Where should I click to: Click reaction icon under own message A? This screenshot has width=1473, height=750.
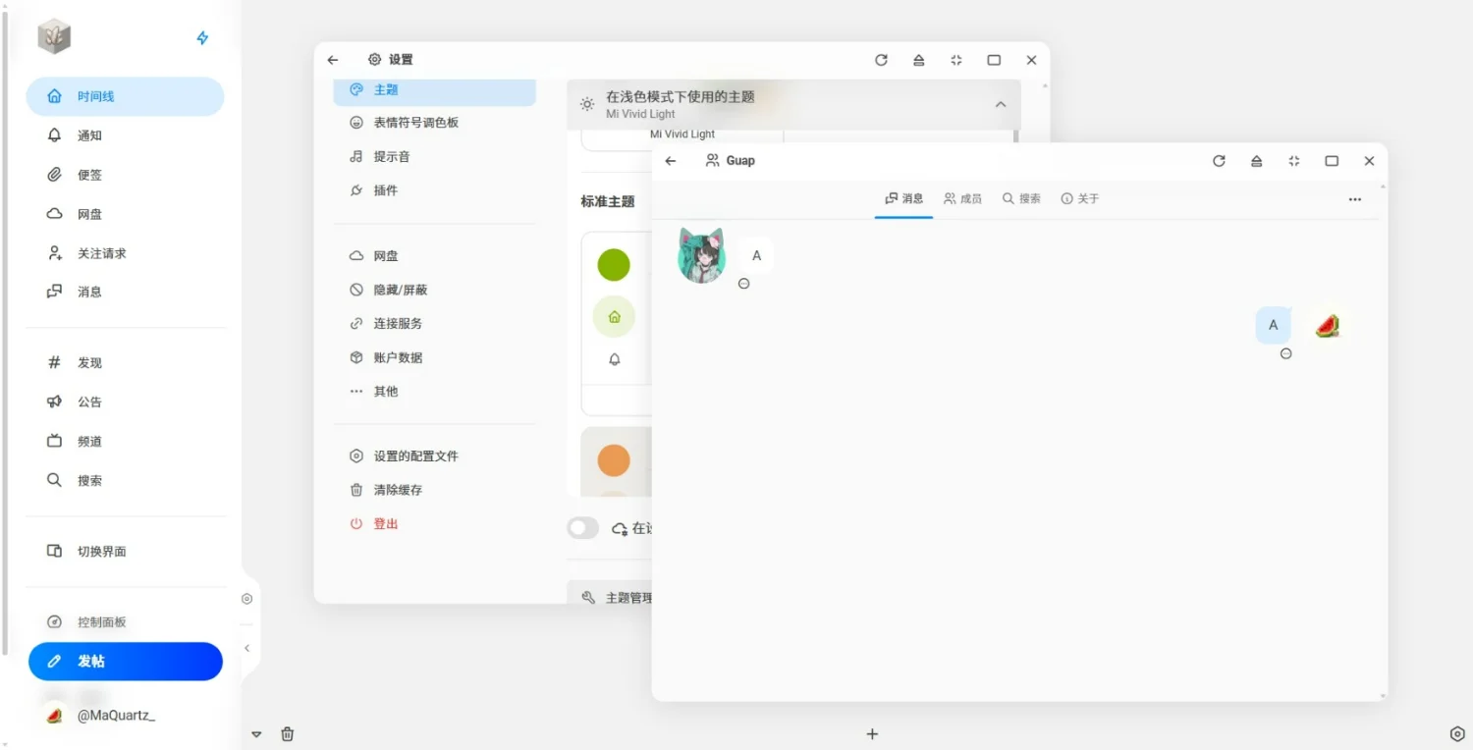coord(1286,353)
